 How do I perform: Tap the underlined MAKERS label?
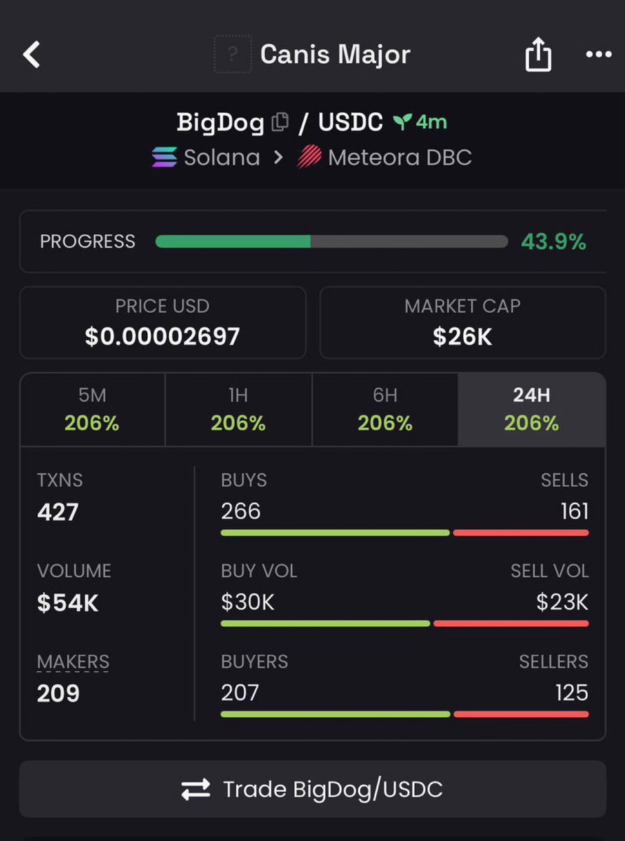point(73,662)
